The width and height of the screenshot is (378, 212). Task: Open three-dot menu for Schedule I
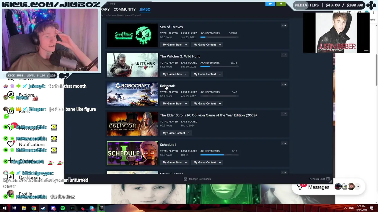click(284, 143)
